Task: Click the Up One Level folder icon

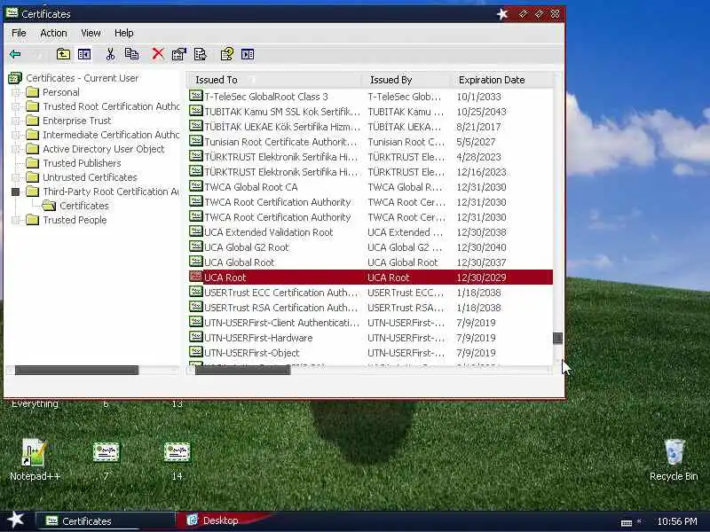Action: (63, 55)
